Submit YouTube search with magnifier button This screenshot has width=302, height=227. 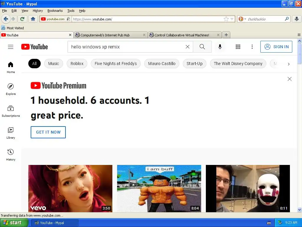point(202,47)
